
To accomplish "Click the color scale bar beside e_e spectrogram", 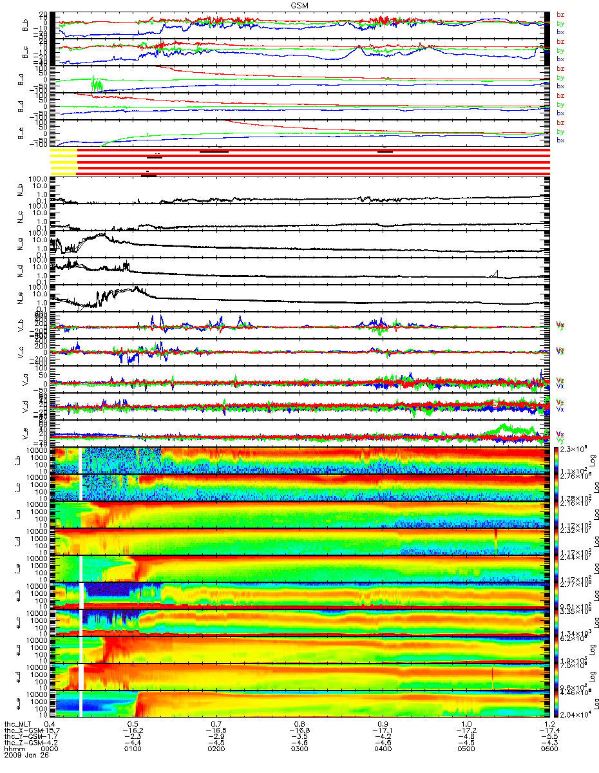I will tap(556, 703).
